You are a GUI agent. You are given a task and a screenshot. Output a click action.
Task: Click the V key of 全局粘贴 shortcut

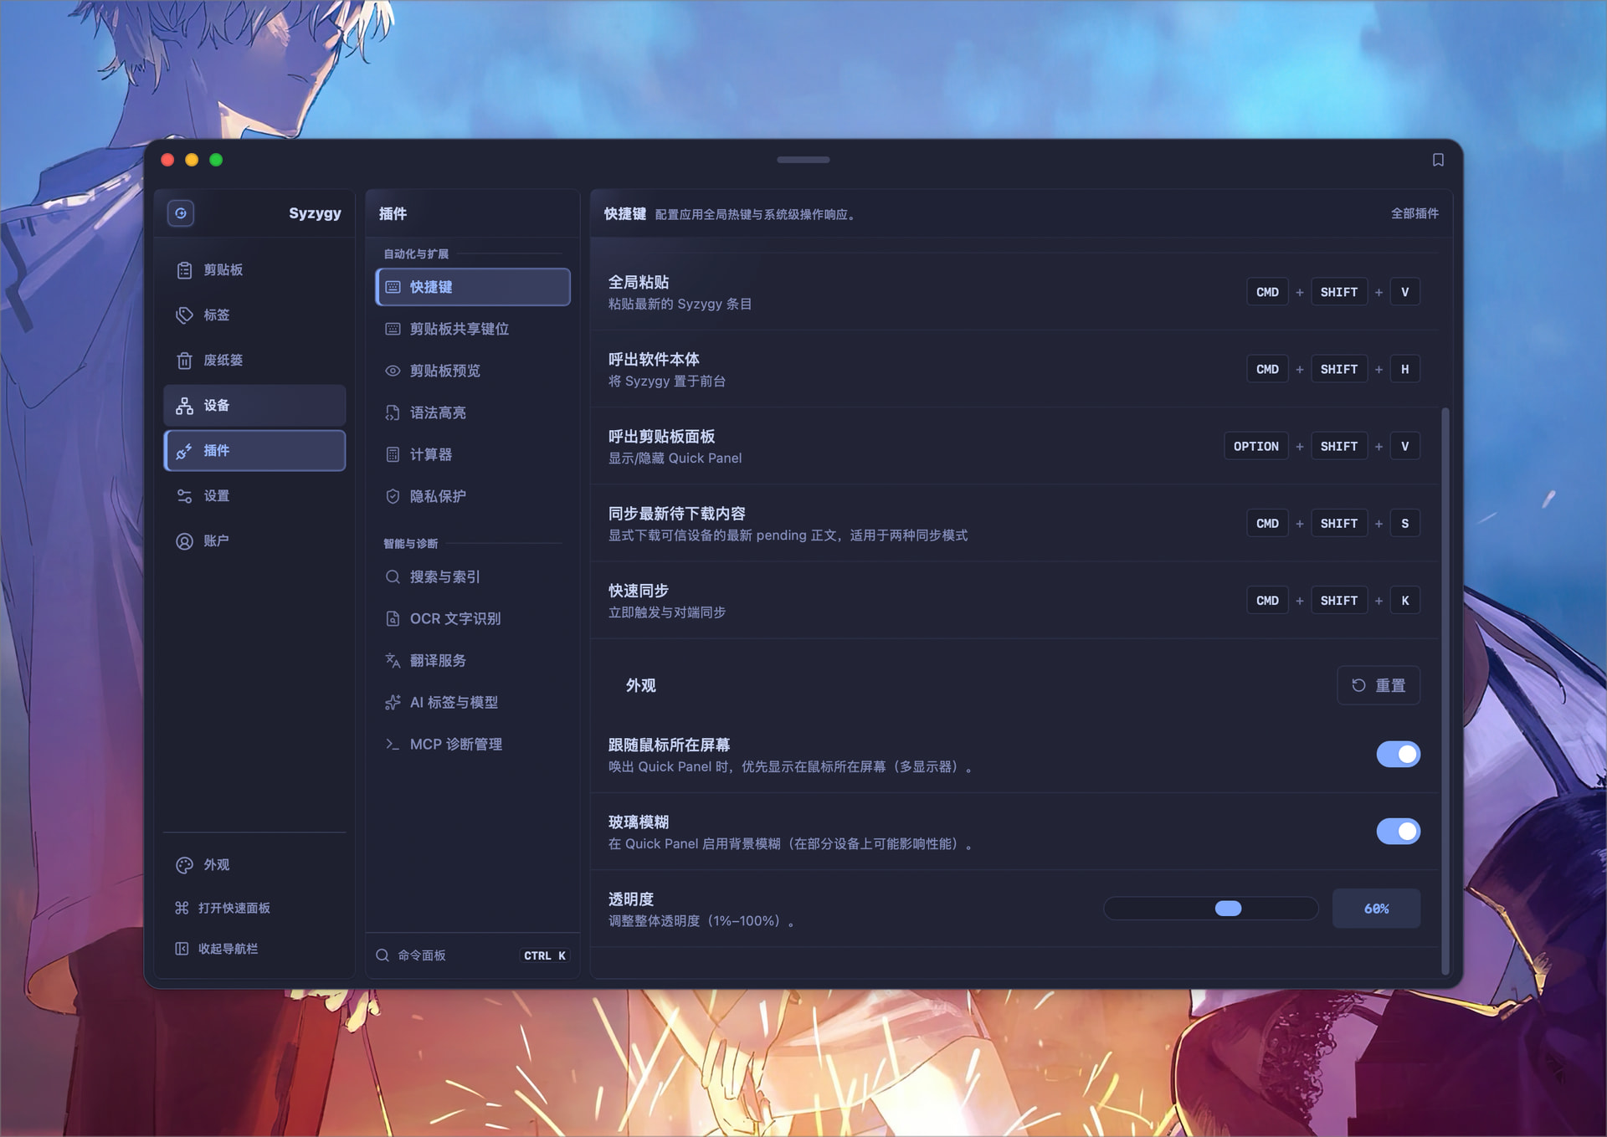pyautogui.click(x=1404, y=292)
